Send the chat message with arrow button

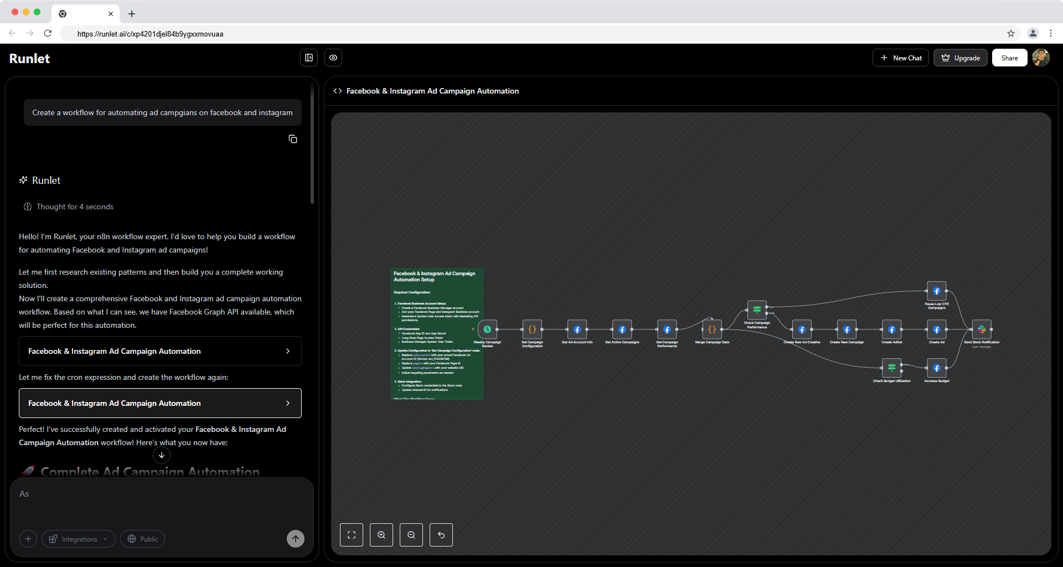[296, 539]
